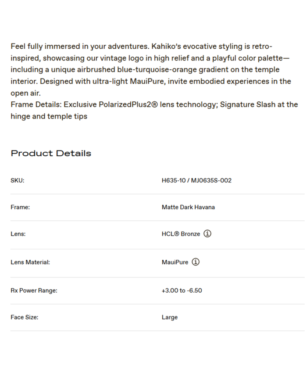Click the Face Size: label
Image resolution: width=307 pixels, height=373 pixels.
coord(24,317)
